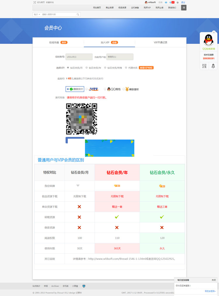Expand the 帖子 search type dropdown
219x296 pixels.
37,14
